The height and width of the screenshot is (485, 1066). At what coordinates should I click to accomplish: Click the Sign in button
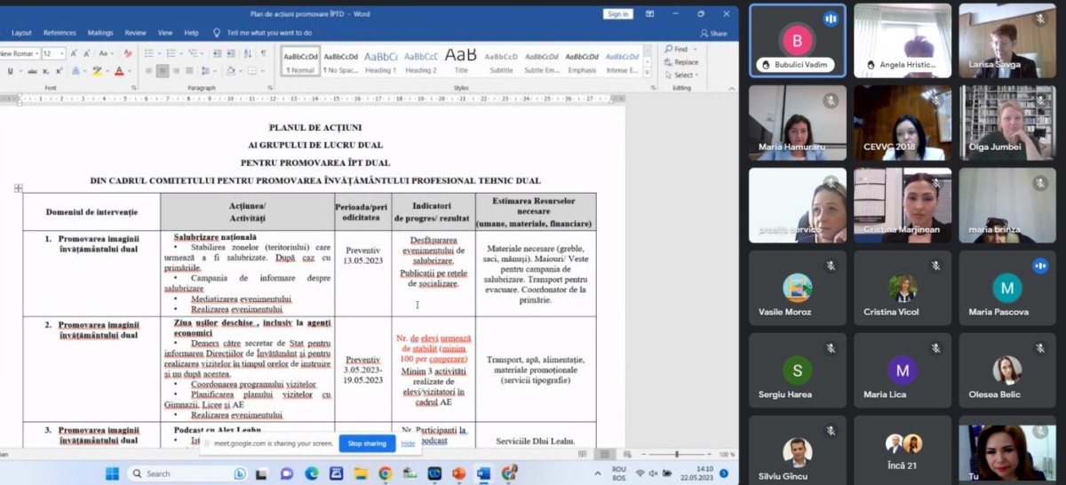coord(617,13)
